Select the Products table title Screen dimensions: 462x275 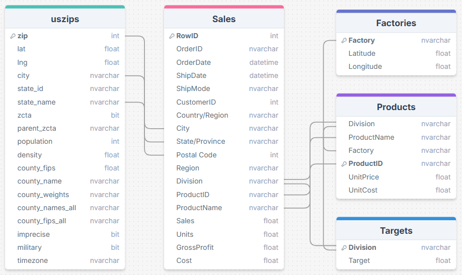coord(396,107)
